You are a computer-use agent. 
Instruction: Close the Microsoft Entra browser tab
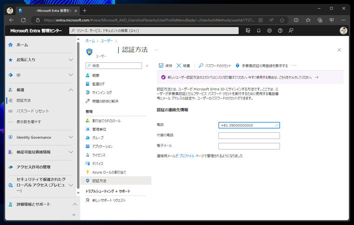[75, 11]
